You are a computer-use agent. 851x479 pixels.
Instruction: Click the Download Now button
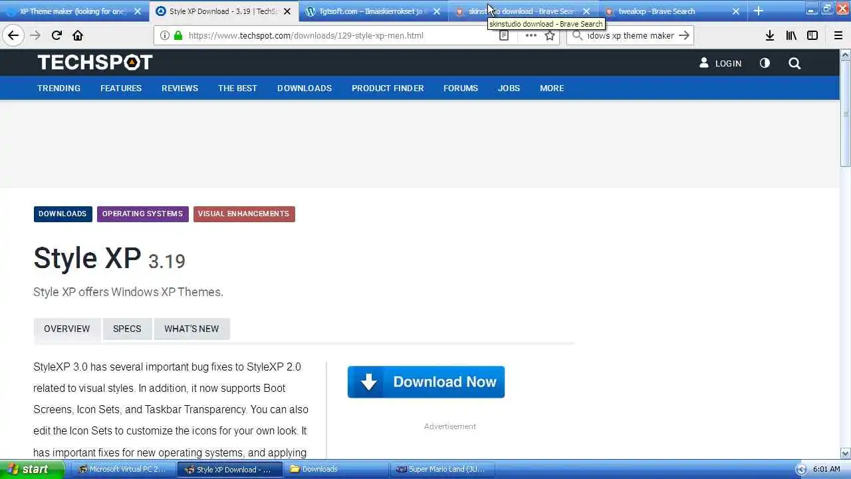pos(426,382)
